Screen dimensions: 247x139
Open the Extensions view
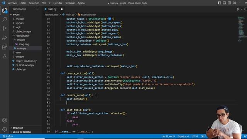coord(5,47)
